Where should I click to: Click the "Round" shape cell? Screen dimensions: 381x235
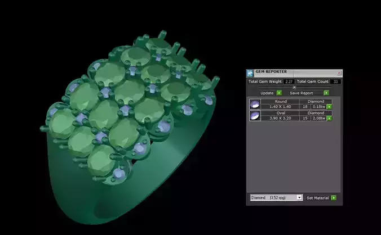[x=281, y=102]
